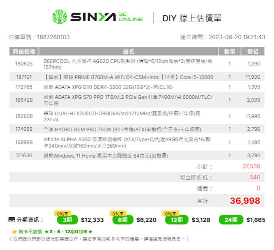Click price 2,790 of the power supply row
This screenshot has height=250, width=274.
pyautogui.click(x=253, y=129)
